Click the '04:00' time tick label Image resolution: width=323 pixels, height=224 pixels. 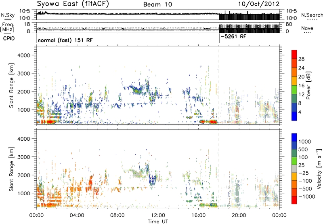coord(77,216)
